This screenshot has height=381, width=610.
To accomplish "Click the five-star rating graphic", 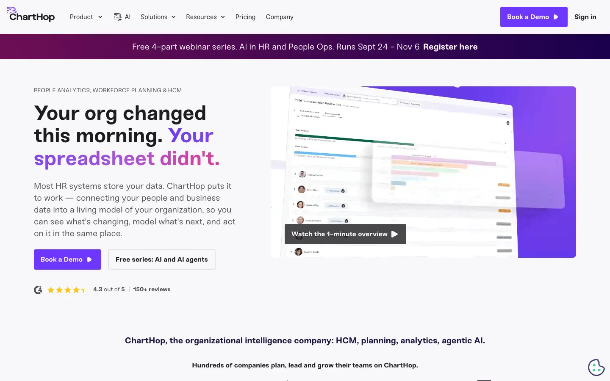I will tap(66, 290).
